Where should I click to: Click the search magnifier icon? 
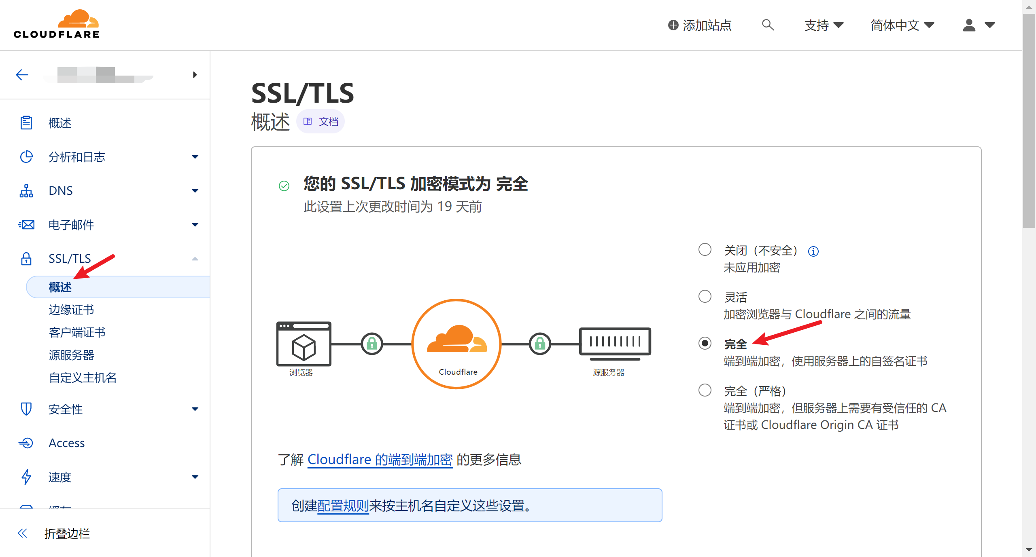tap(768, 25)
